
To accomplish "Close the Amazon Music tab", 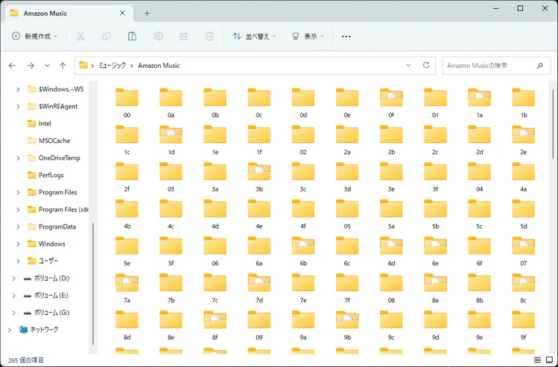I will pyautogui.click(x=122, y=13).
